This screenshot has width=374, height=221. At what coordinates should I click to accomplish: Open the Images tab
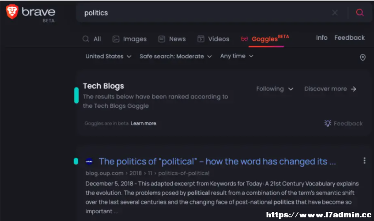(129, 39)
